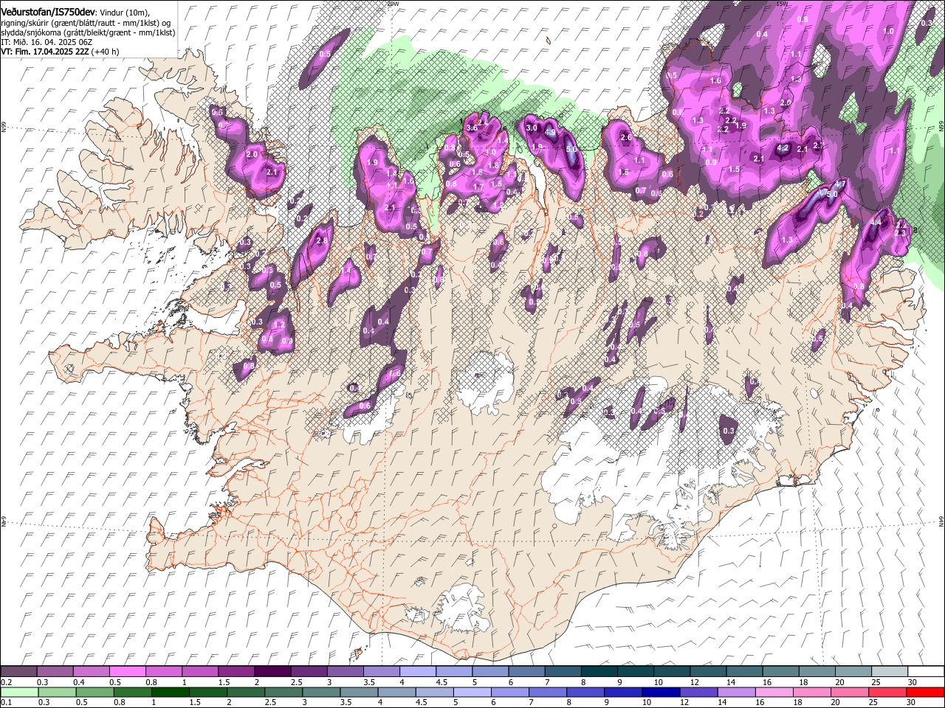Image resolution: width=945 pixels, height=708 pixels.
Task: Click the Veðurstofan/IS750dev title text
Action: coord(47,12)
